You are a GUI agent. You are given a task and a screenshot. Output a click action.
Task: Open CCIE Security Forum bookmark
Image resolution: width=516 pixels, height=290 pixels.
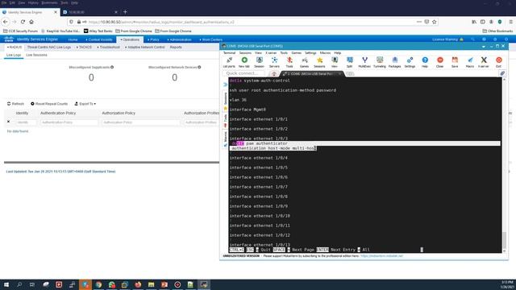pyautogui.click(x=20, y=31)
